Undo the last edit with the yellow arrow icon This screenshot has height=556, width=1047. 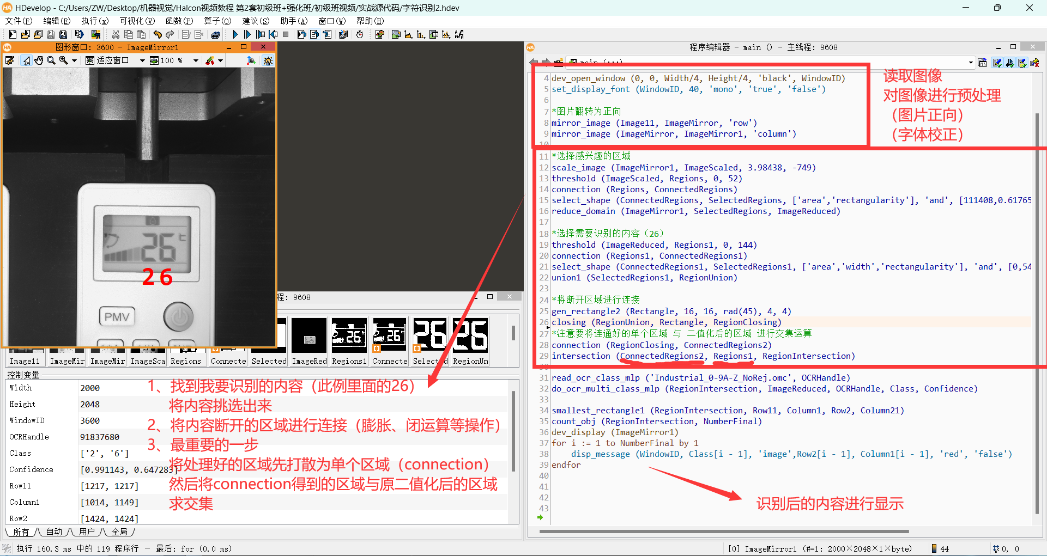[158, 34]
